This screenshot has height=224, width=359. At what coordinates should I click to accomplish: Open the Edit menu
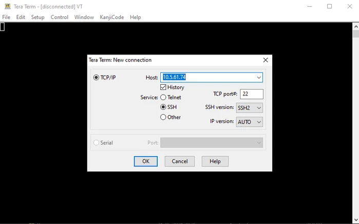click(21, 17)
